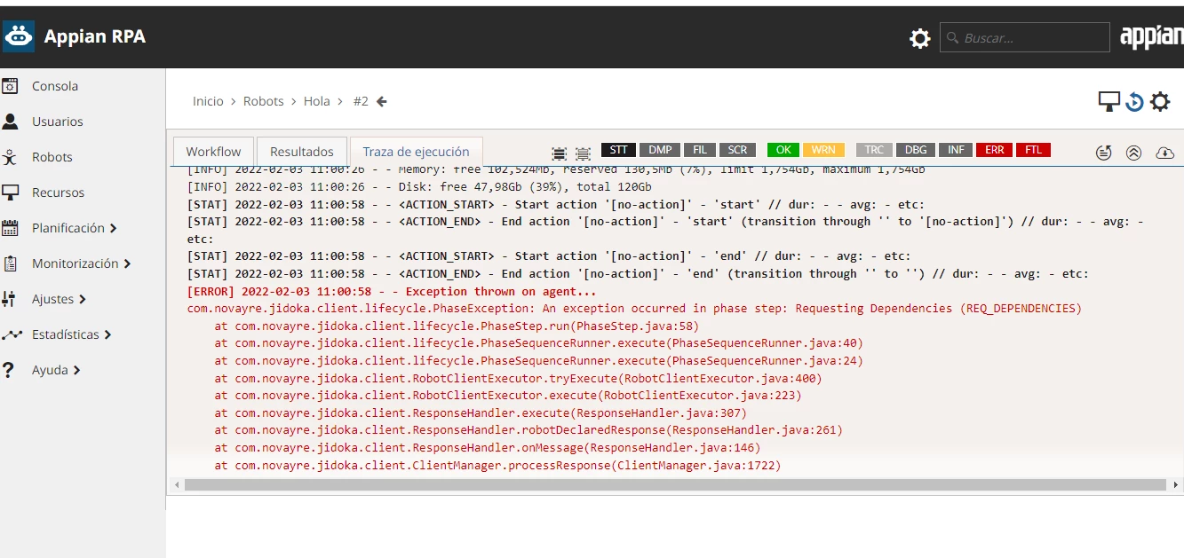This screenshot has height=558, width=1184.
Task: Click the Recursos monitor icon
Action: [x=10, y=193]
